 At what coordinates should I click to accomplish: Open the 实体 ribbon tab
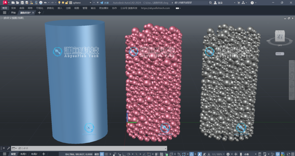coord(13,8)
